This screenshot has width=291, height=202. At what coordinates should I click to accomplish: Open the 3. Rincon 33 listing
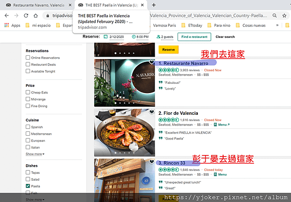point(172,163)
